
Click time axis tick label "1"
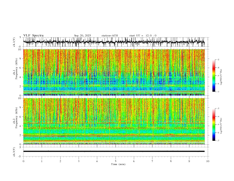point(42,161)
